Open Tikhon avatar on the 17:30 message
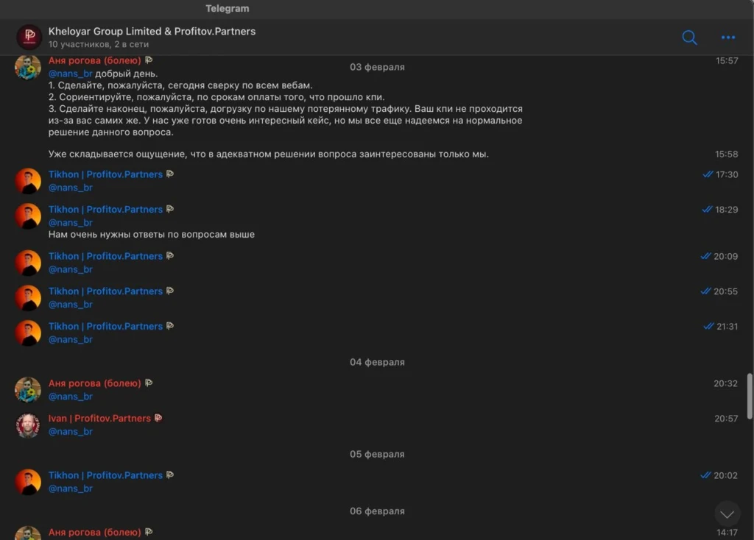The width and height of the screenshot is (754, 540). pyautogui.click(x=28, y=181)
